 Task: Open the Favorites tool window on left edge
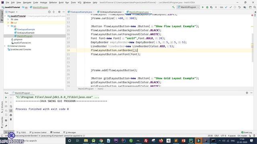point(2,122)
